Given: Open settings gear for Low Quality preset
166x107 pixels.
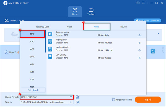Looking at the screenshot, I should coord(139,58).
